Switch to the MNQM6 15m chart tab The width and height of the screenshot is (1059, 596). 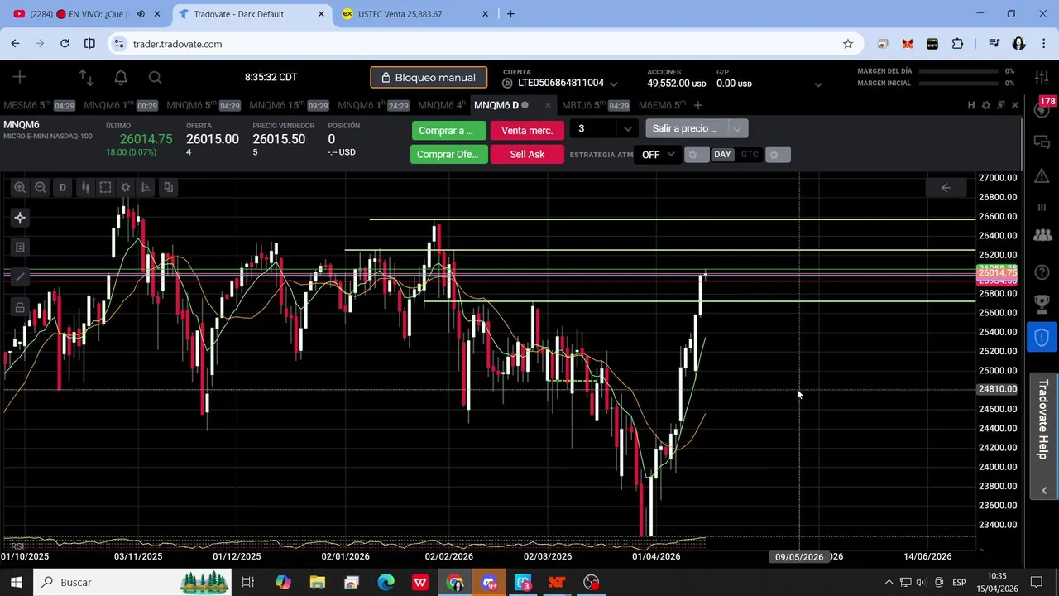pyautogui.click(x=289, y=105)
